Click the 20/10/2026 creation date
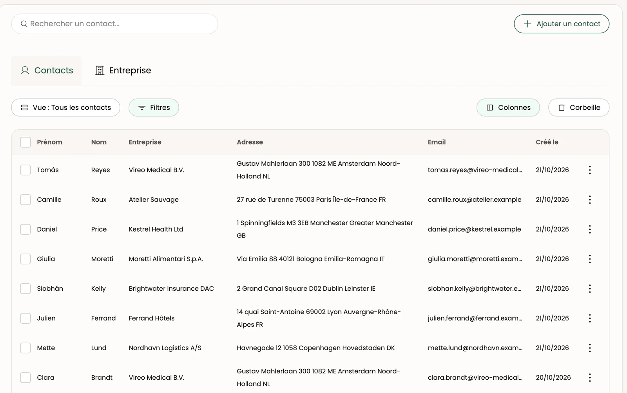 553,377
